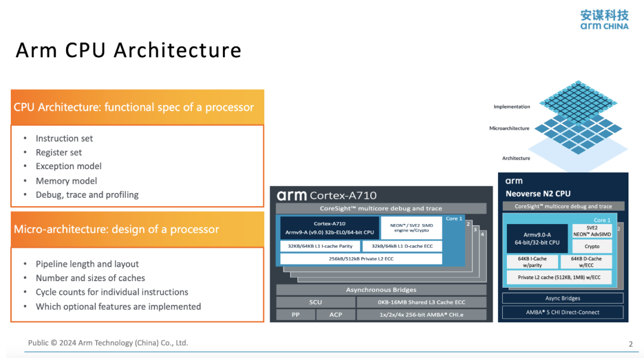Click 'Private L2 cache (512KB, 1MB) w/ECC' block

click(559, 278)
